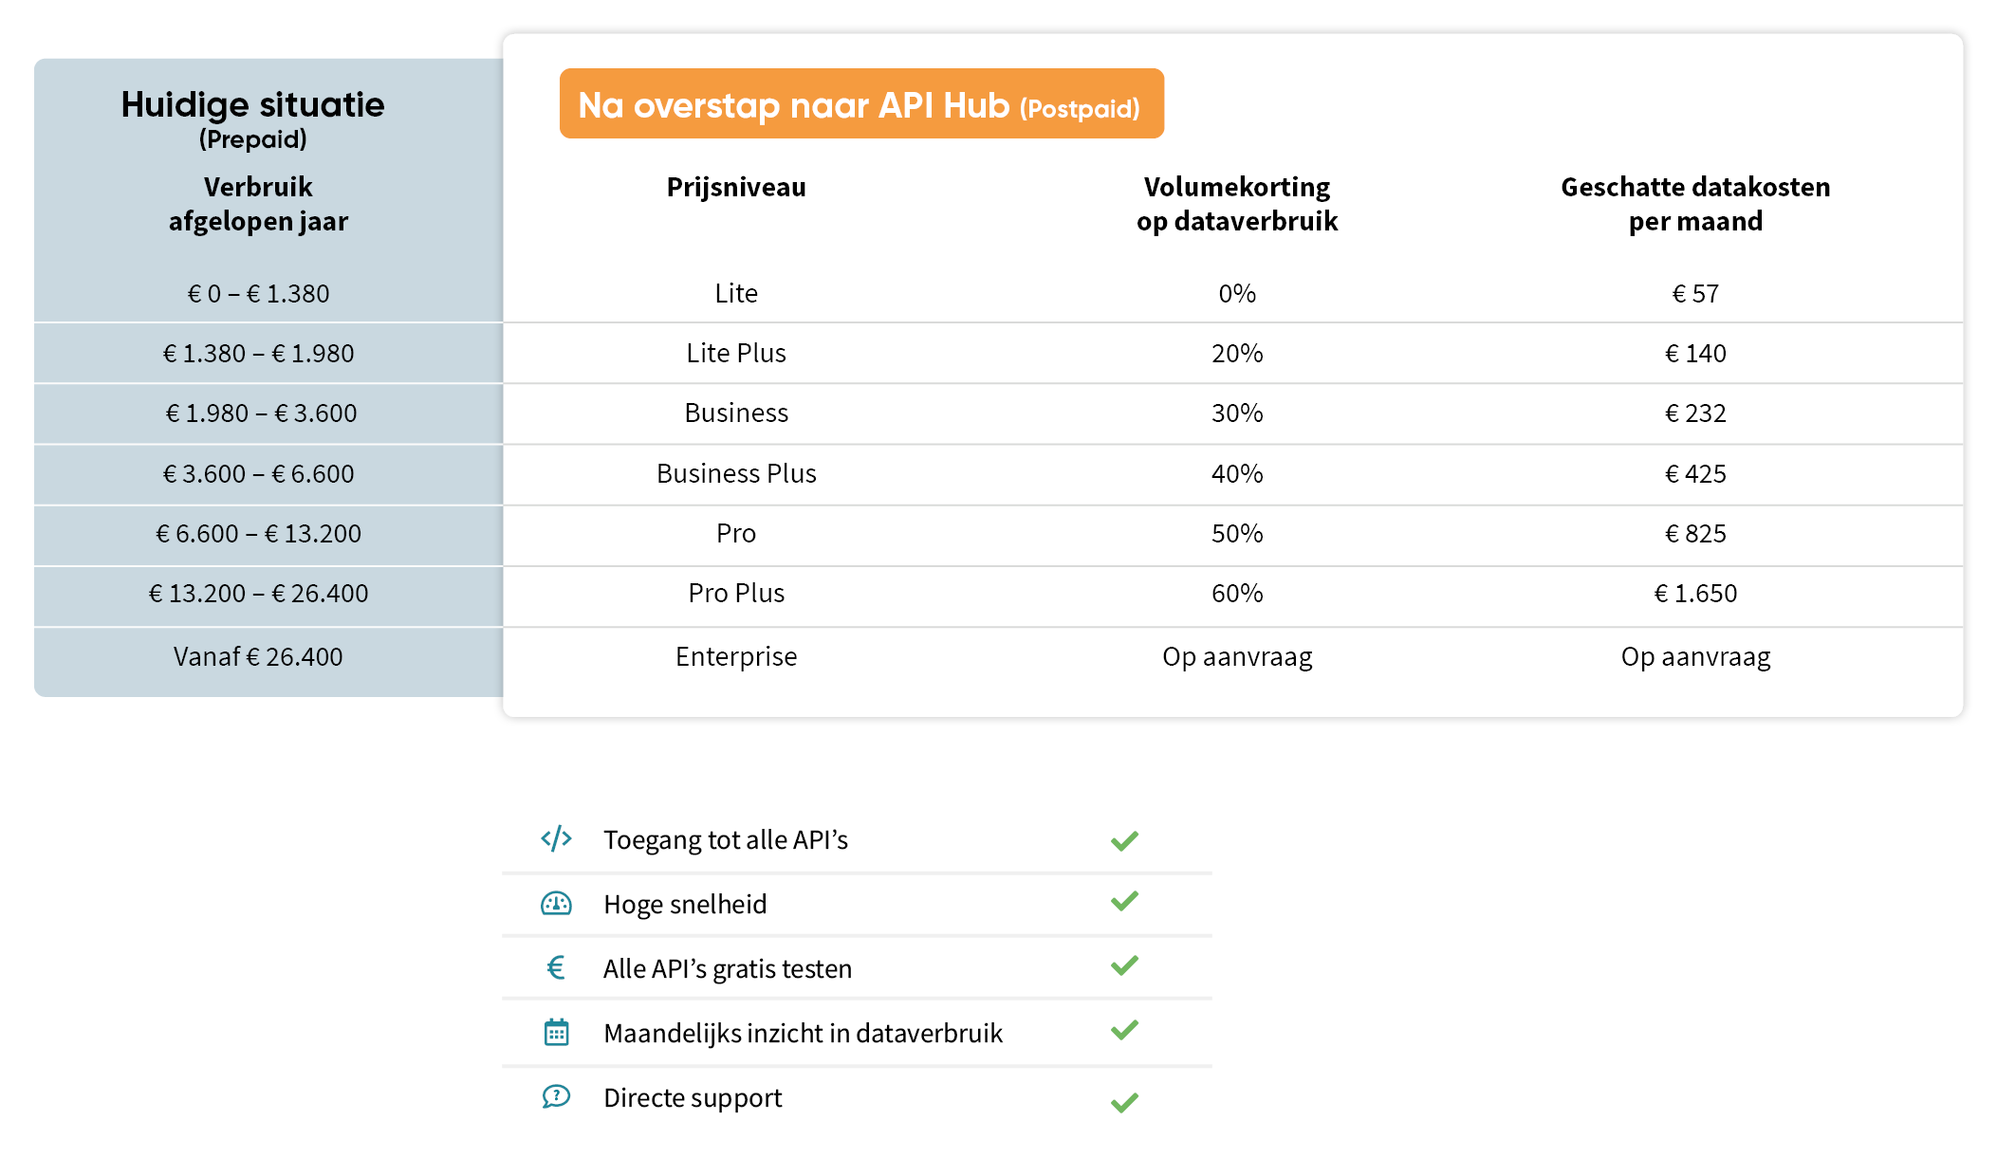Click the code brackets API icon

556,838
